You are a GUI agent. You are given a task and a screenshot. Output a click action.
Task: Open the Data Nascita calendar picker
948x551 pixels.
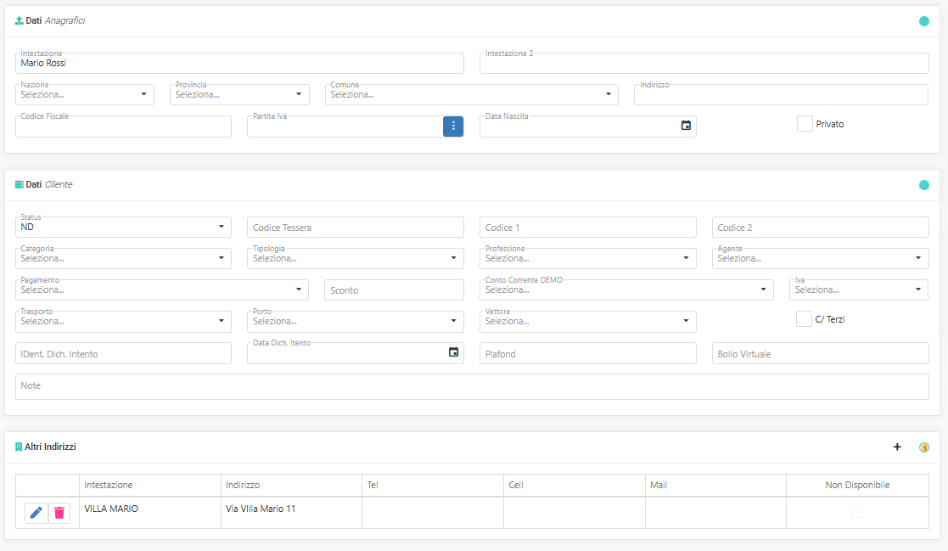pyautogui.click(x=686, y=126)
